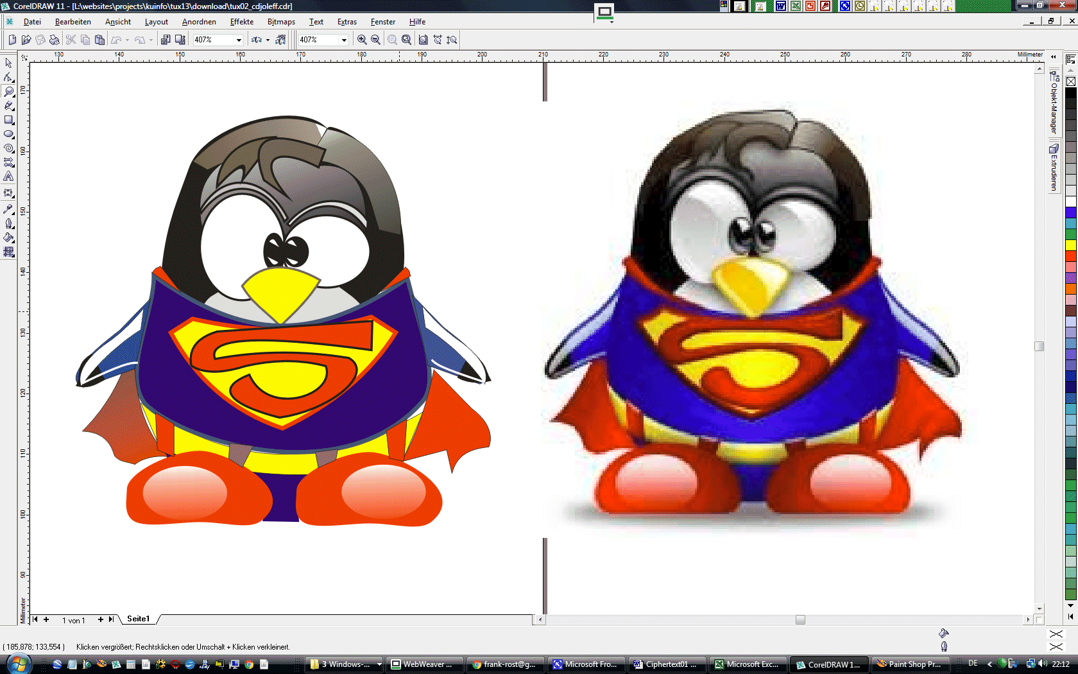Open the Windows Start orb
Viewport: 1078px width, 674px height.
click(x=18, y=664)
